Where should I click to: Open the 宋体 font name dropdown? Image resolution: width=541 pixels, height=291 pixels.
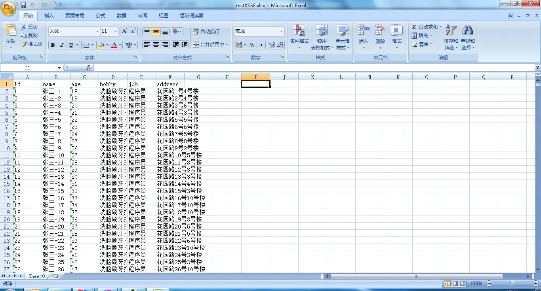click(97, 31)
